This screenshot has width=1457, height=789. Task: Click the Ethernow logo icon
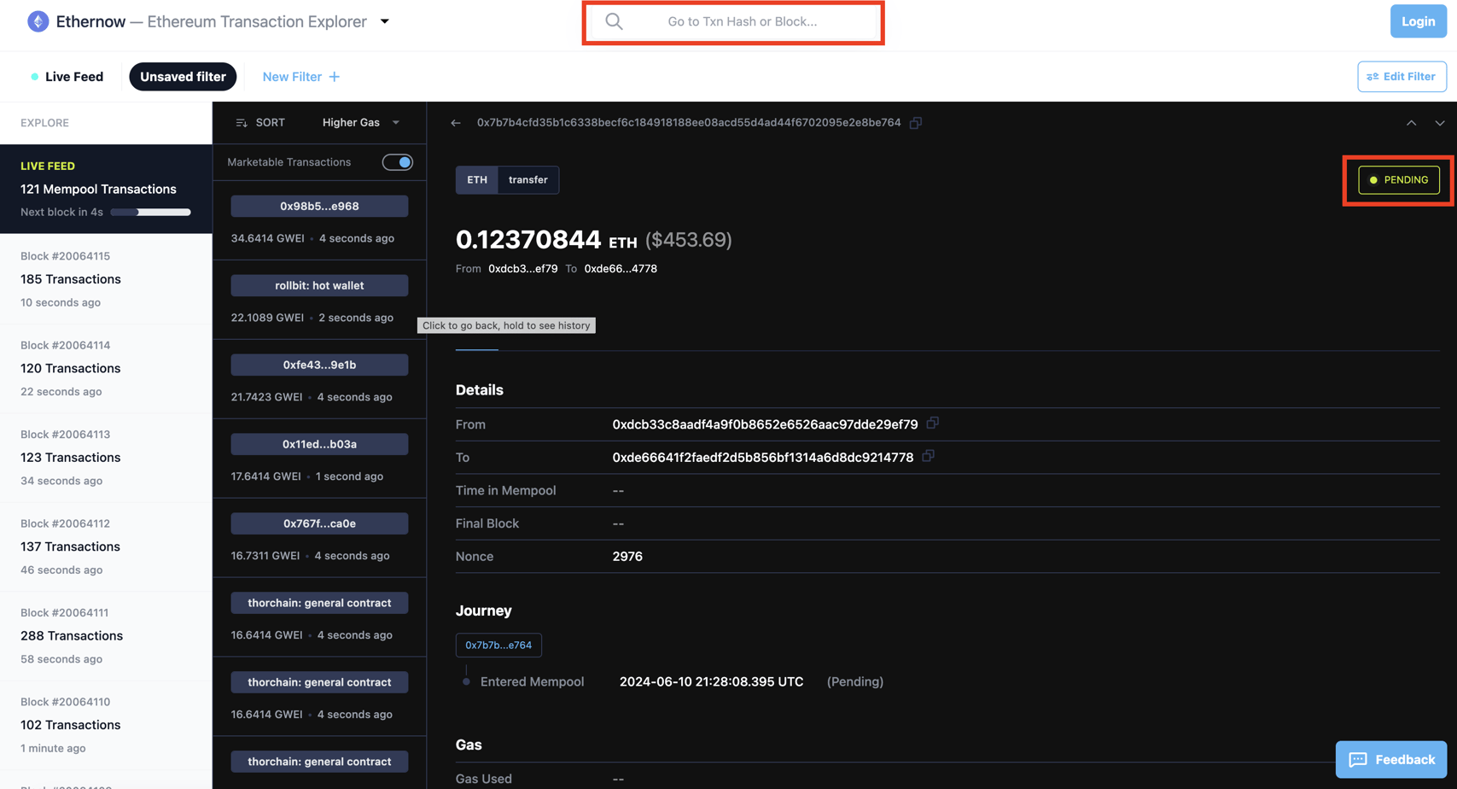coord(38,20)
